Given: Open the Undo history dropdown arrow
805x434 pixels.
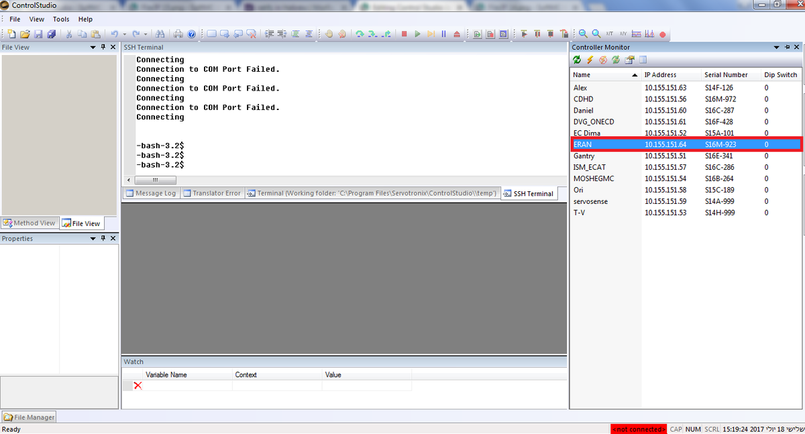Looking at the screenshot, I should click(x=125, y=34).
